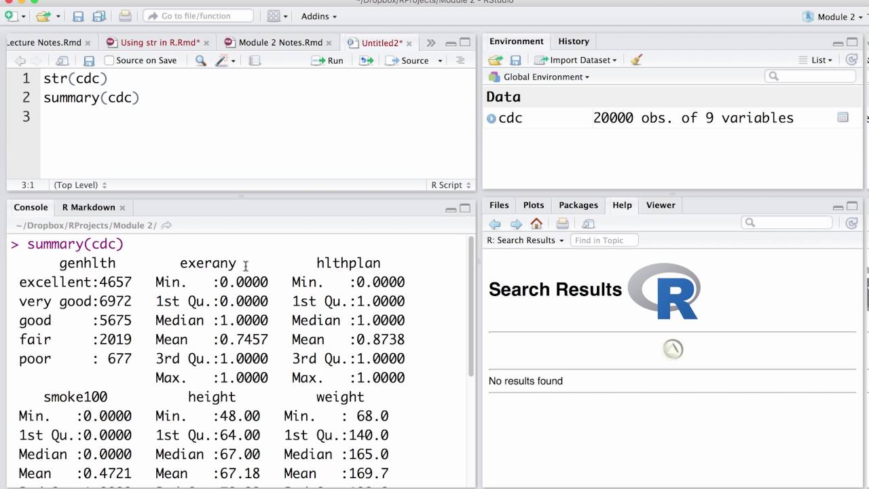Open the Viewer tab
This screenshot has height=489, width=869.
pyautogui.click(x=661, y=205)
